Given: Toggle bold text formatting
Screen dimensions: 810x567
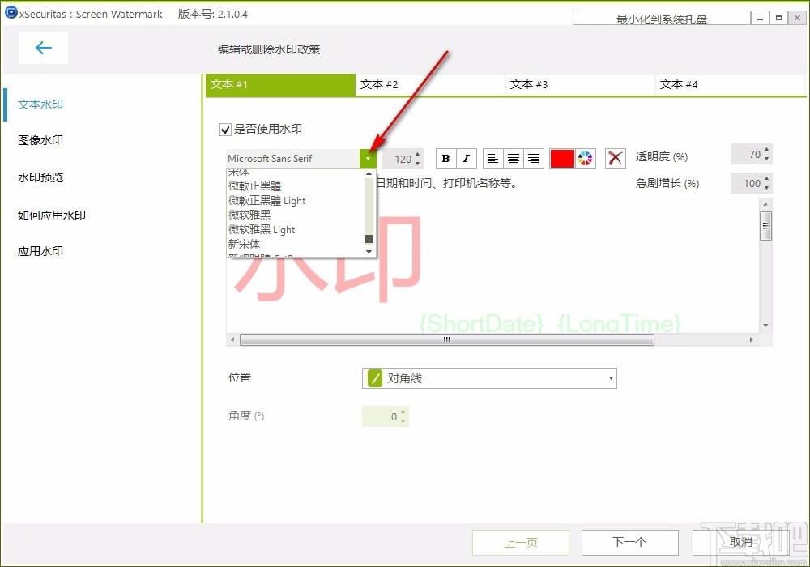Looking at the screenshot, I should 446,159.
